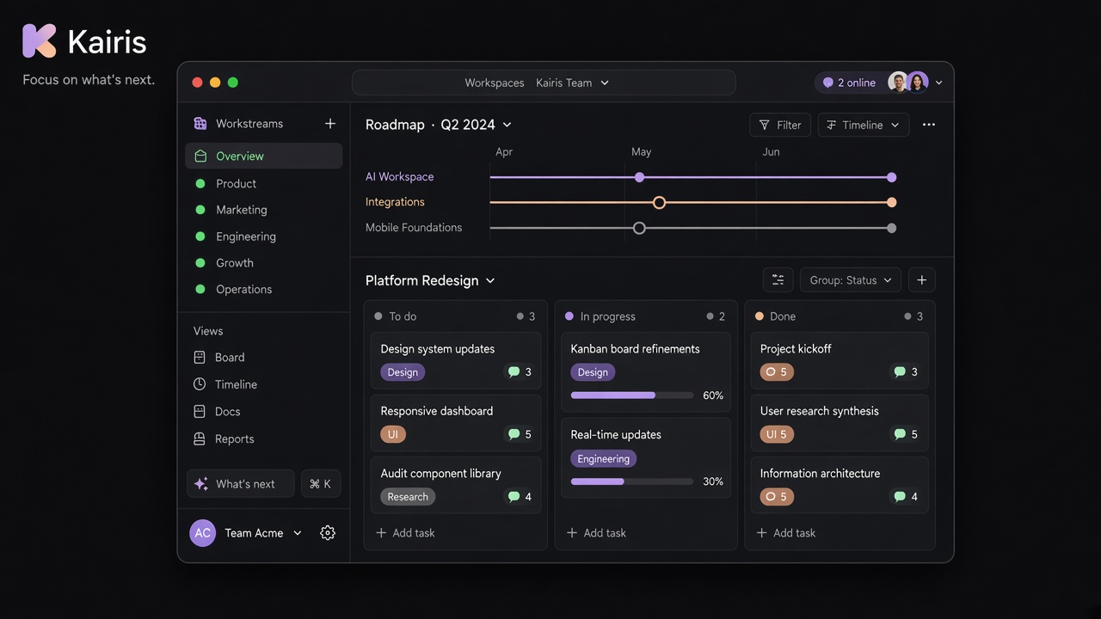1101x619 pixels.
Task: Click the Board view icon
Action: click(200, 358)
